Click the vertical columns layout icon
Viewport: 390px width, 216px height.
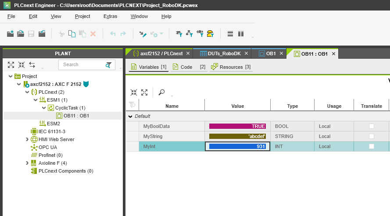click(241, 34)
